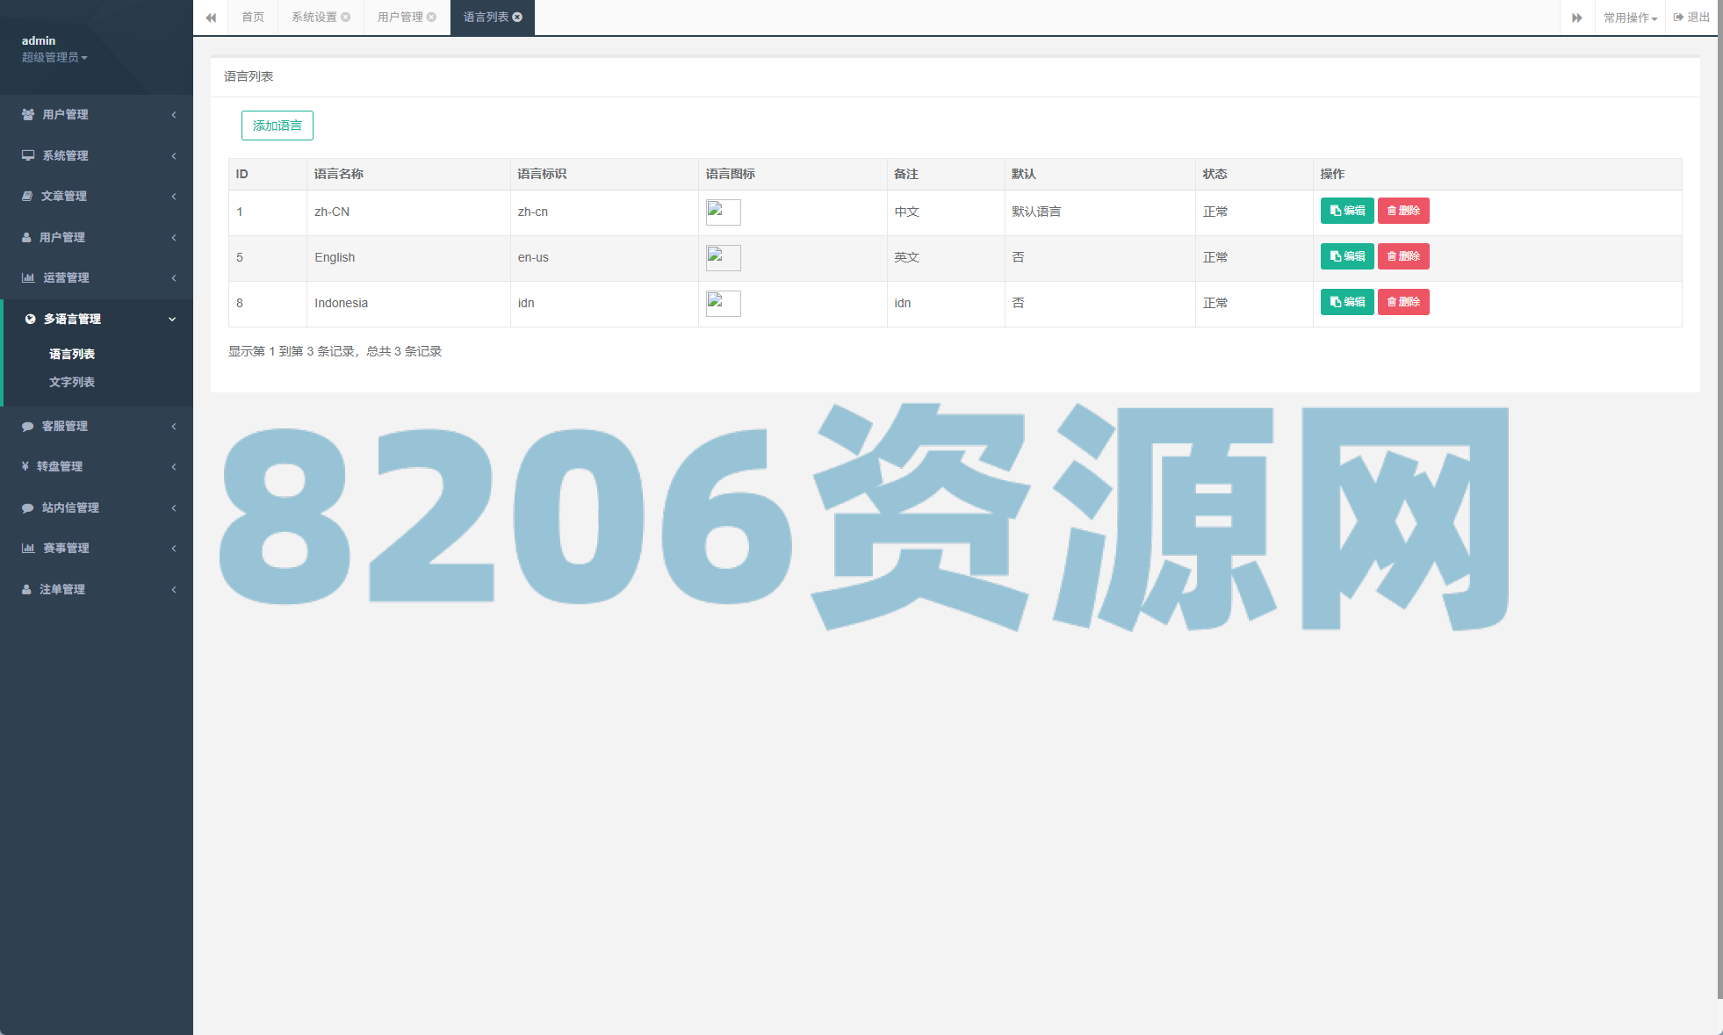Click the user icon beside 注单管理

click(x=26, y=589)
